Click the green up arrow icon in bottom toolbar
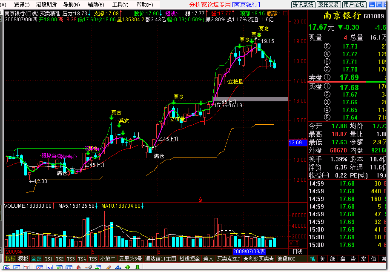 (128, 268)
